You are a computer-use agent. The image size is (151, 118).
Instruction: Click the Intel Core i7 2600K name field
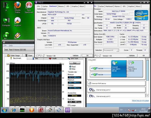119,11
